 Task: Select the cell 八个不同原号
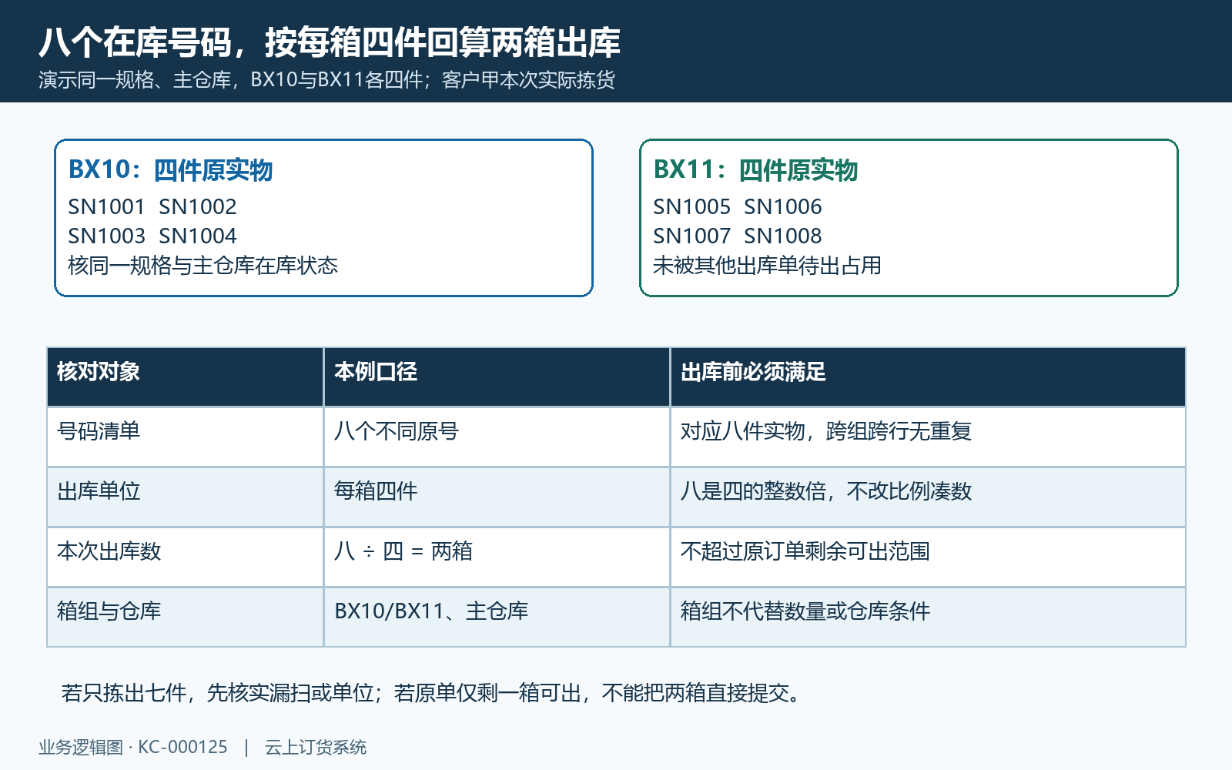pyautogui.click(x=497, y=437)
